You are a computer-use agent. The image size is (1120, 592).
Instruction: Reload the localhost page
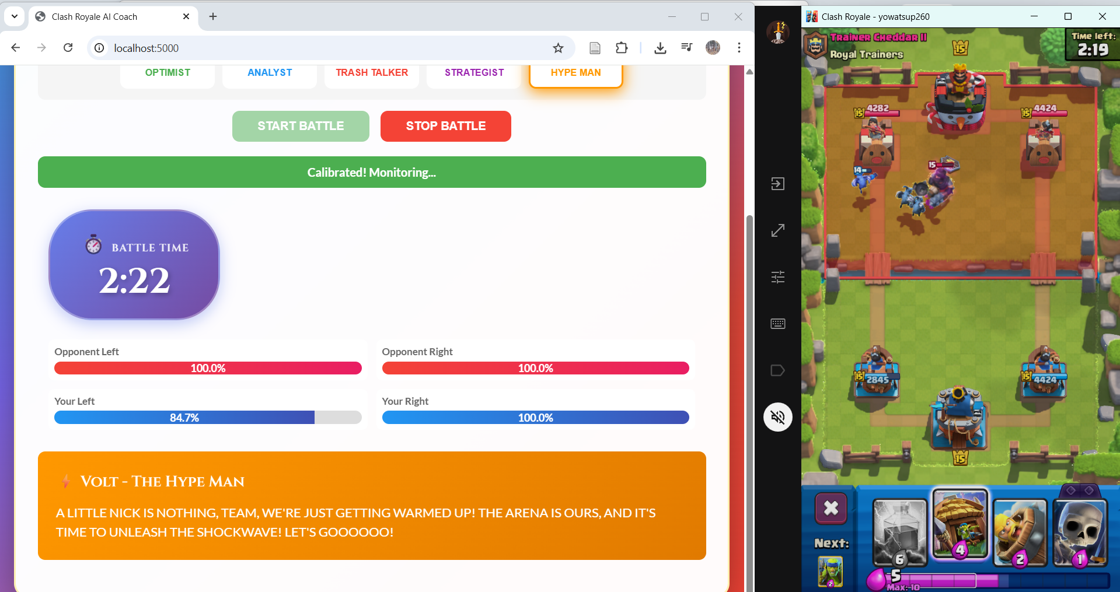tap(68, 48)
